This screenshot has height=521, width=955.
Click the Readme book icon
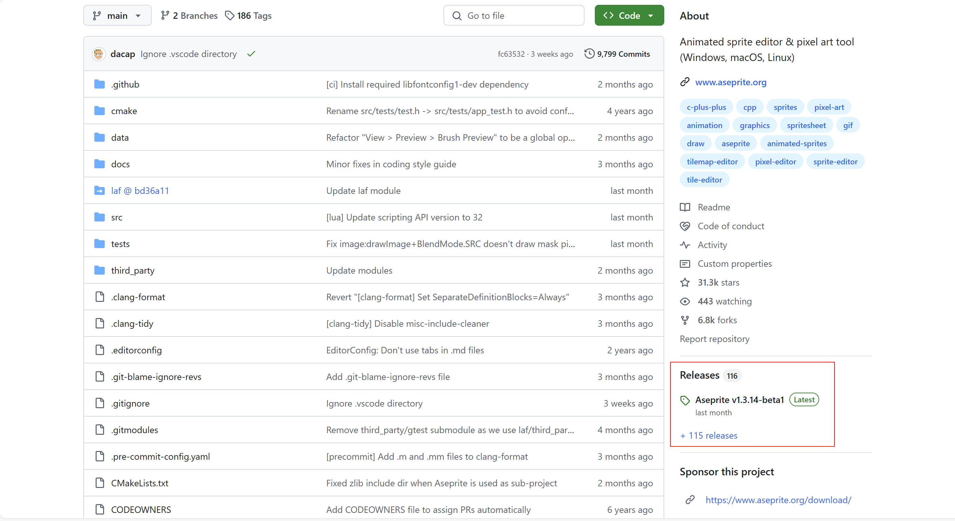pyautogui.click(x=685, y=207)
